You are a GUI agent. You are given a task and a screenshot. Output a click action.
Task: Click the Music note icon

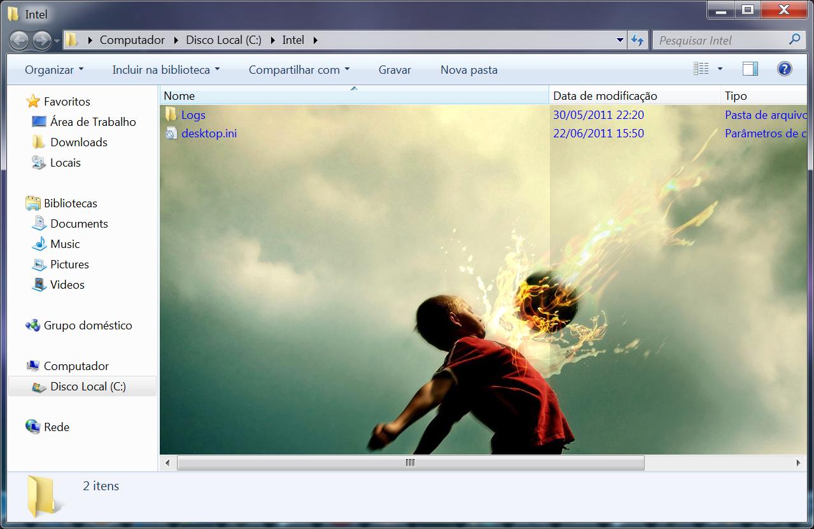pos(39,244)
